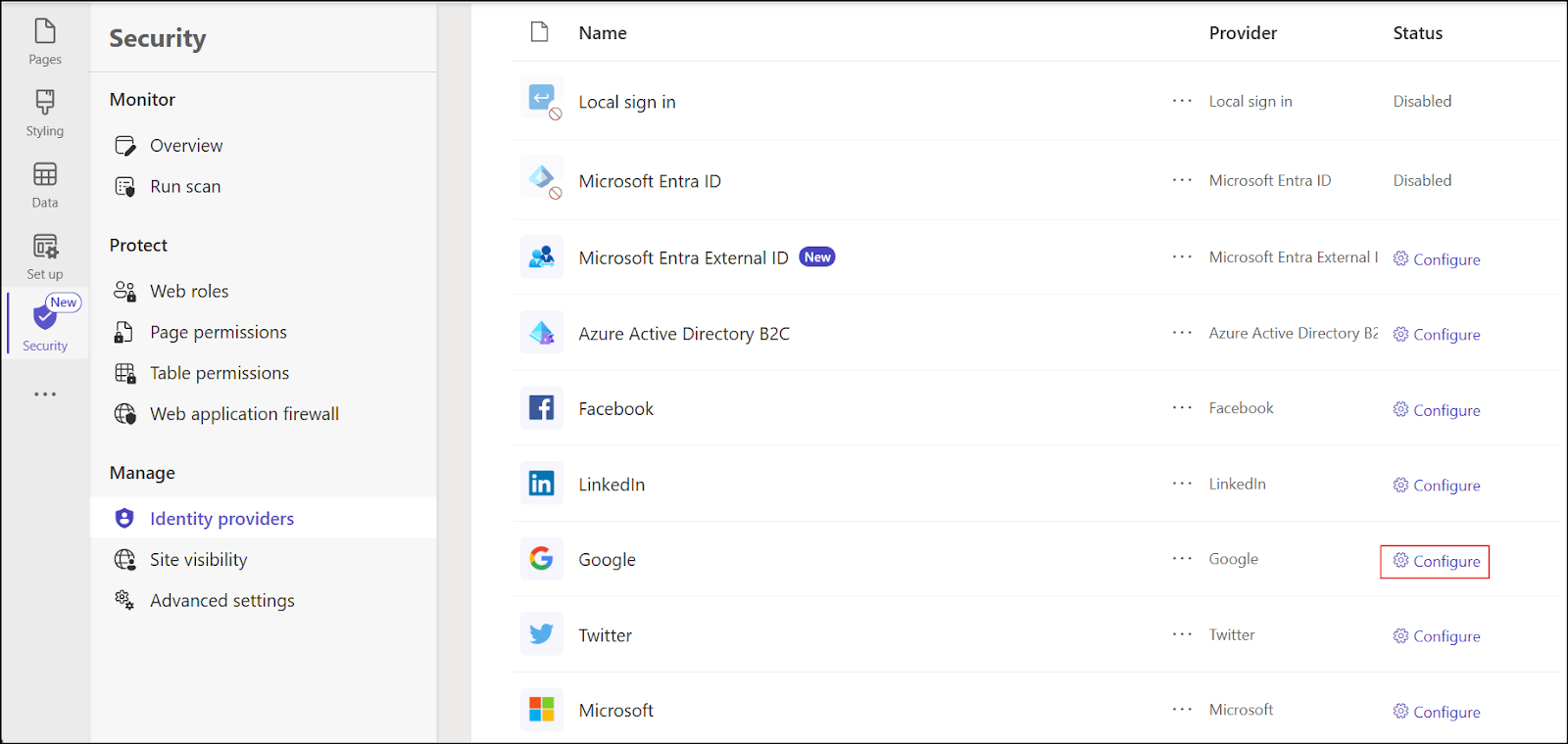Click the Local sign in provider icon
This screenshot has height=744, width=1568.
(x=542, y=100)
